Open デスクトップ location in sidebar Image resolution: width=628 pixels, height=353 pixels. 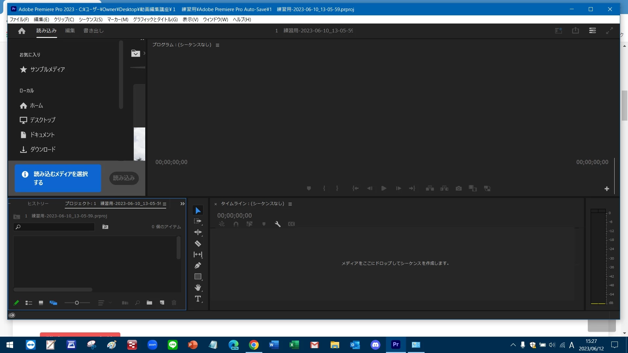[x=38, y=120]
